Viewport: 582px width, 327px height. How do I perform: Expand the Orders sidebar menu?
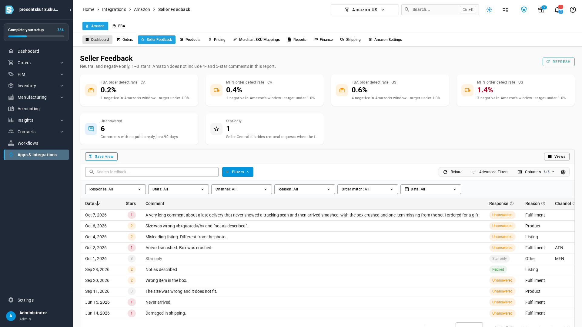coord(36,63)
